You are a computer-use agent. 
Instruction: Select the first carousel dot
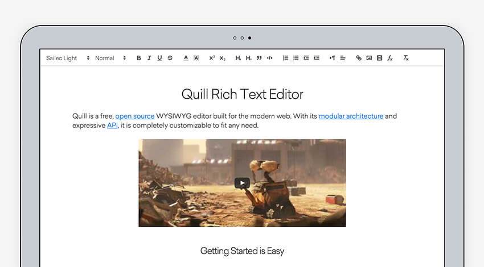pos(235,38)
